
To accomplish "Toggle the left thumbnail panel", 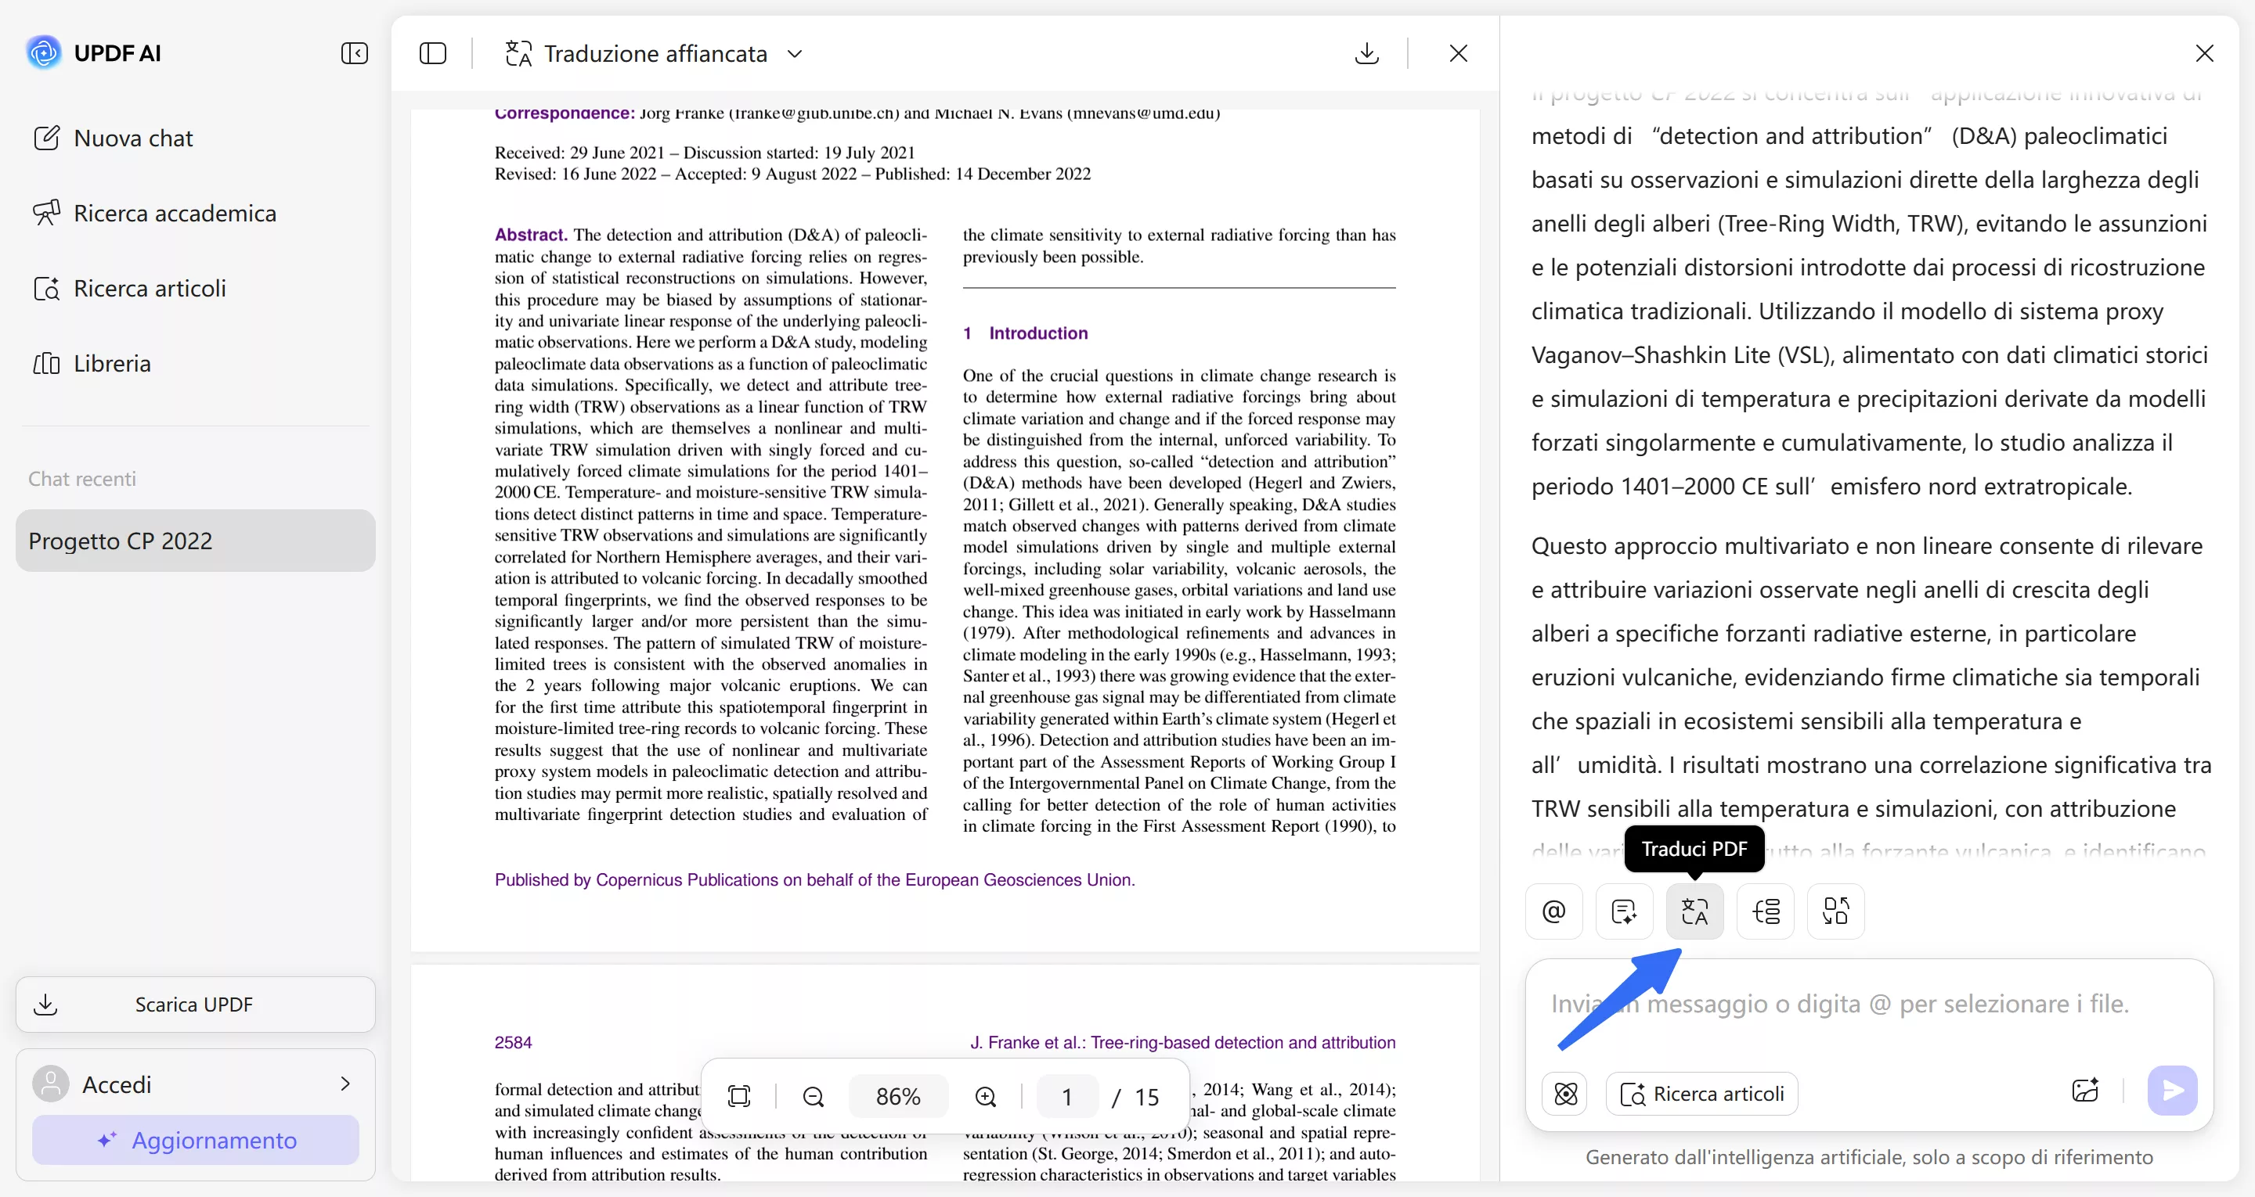I will (x=432, y=53).
